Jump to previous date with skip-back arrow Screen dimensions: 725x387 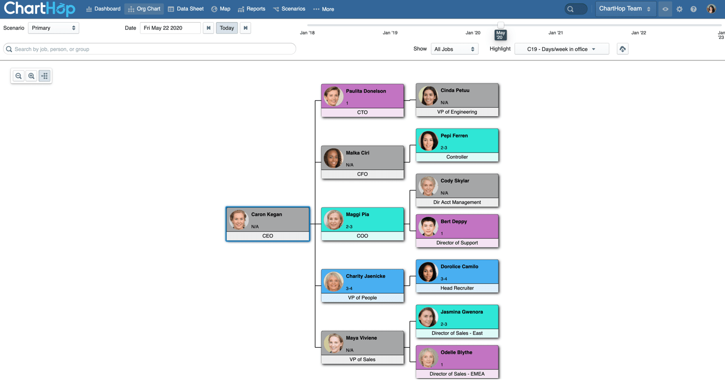[208, 28]
